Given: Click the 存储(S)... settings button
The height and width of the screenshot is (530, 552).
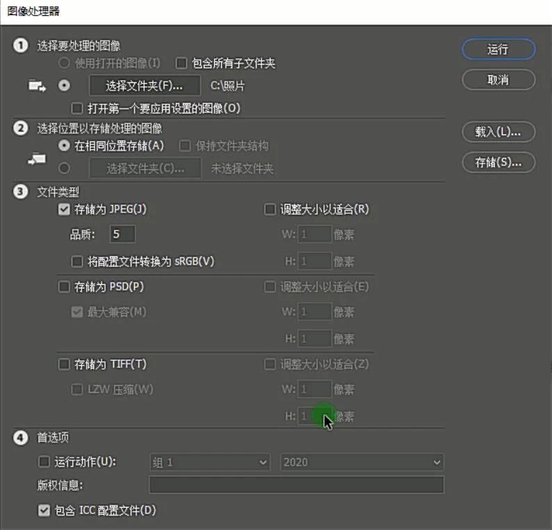Looking at the screenshot, I should pos(498,162).
